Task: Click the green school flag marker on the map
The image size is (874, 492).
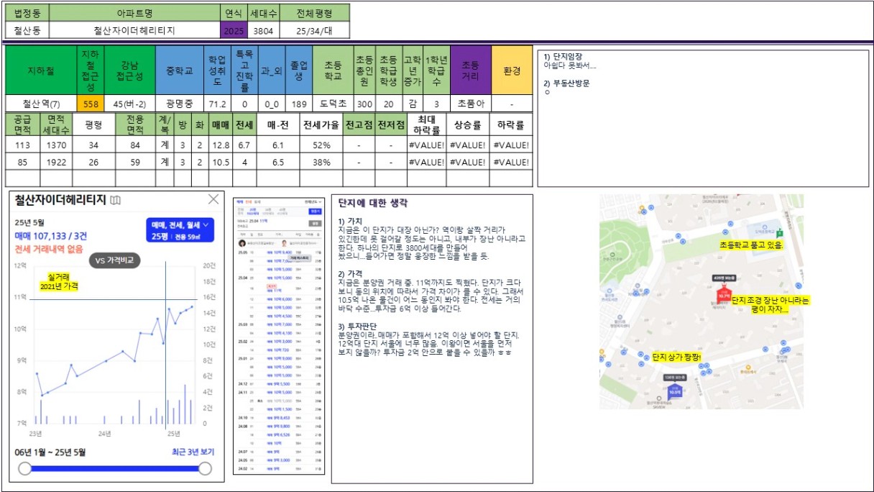Action: tap(779, 232)
